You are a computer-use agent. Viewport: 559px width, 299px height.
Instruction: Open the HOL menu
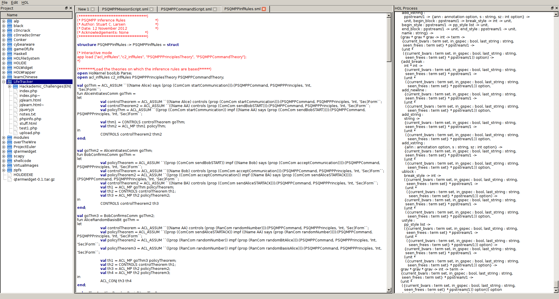(x=25, y=3)
